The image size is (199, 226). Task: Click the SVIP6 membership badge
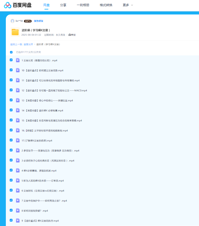28,21
